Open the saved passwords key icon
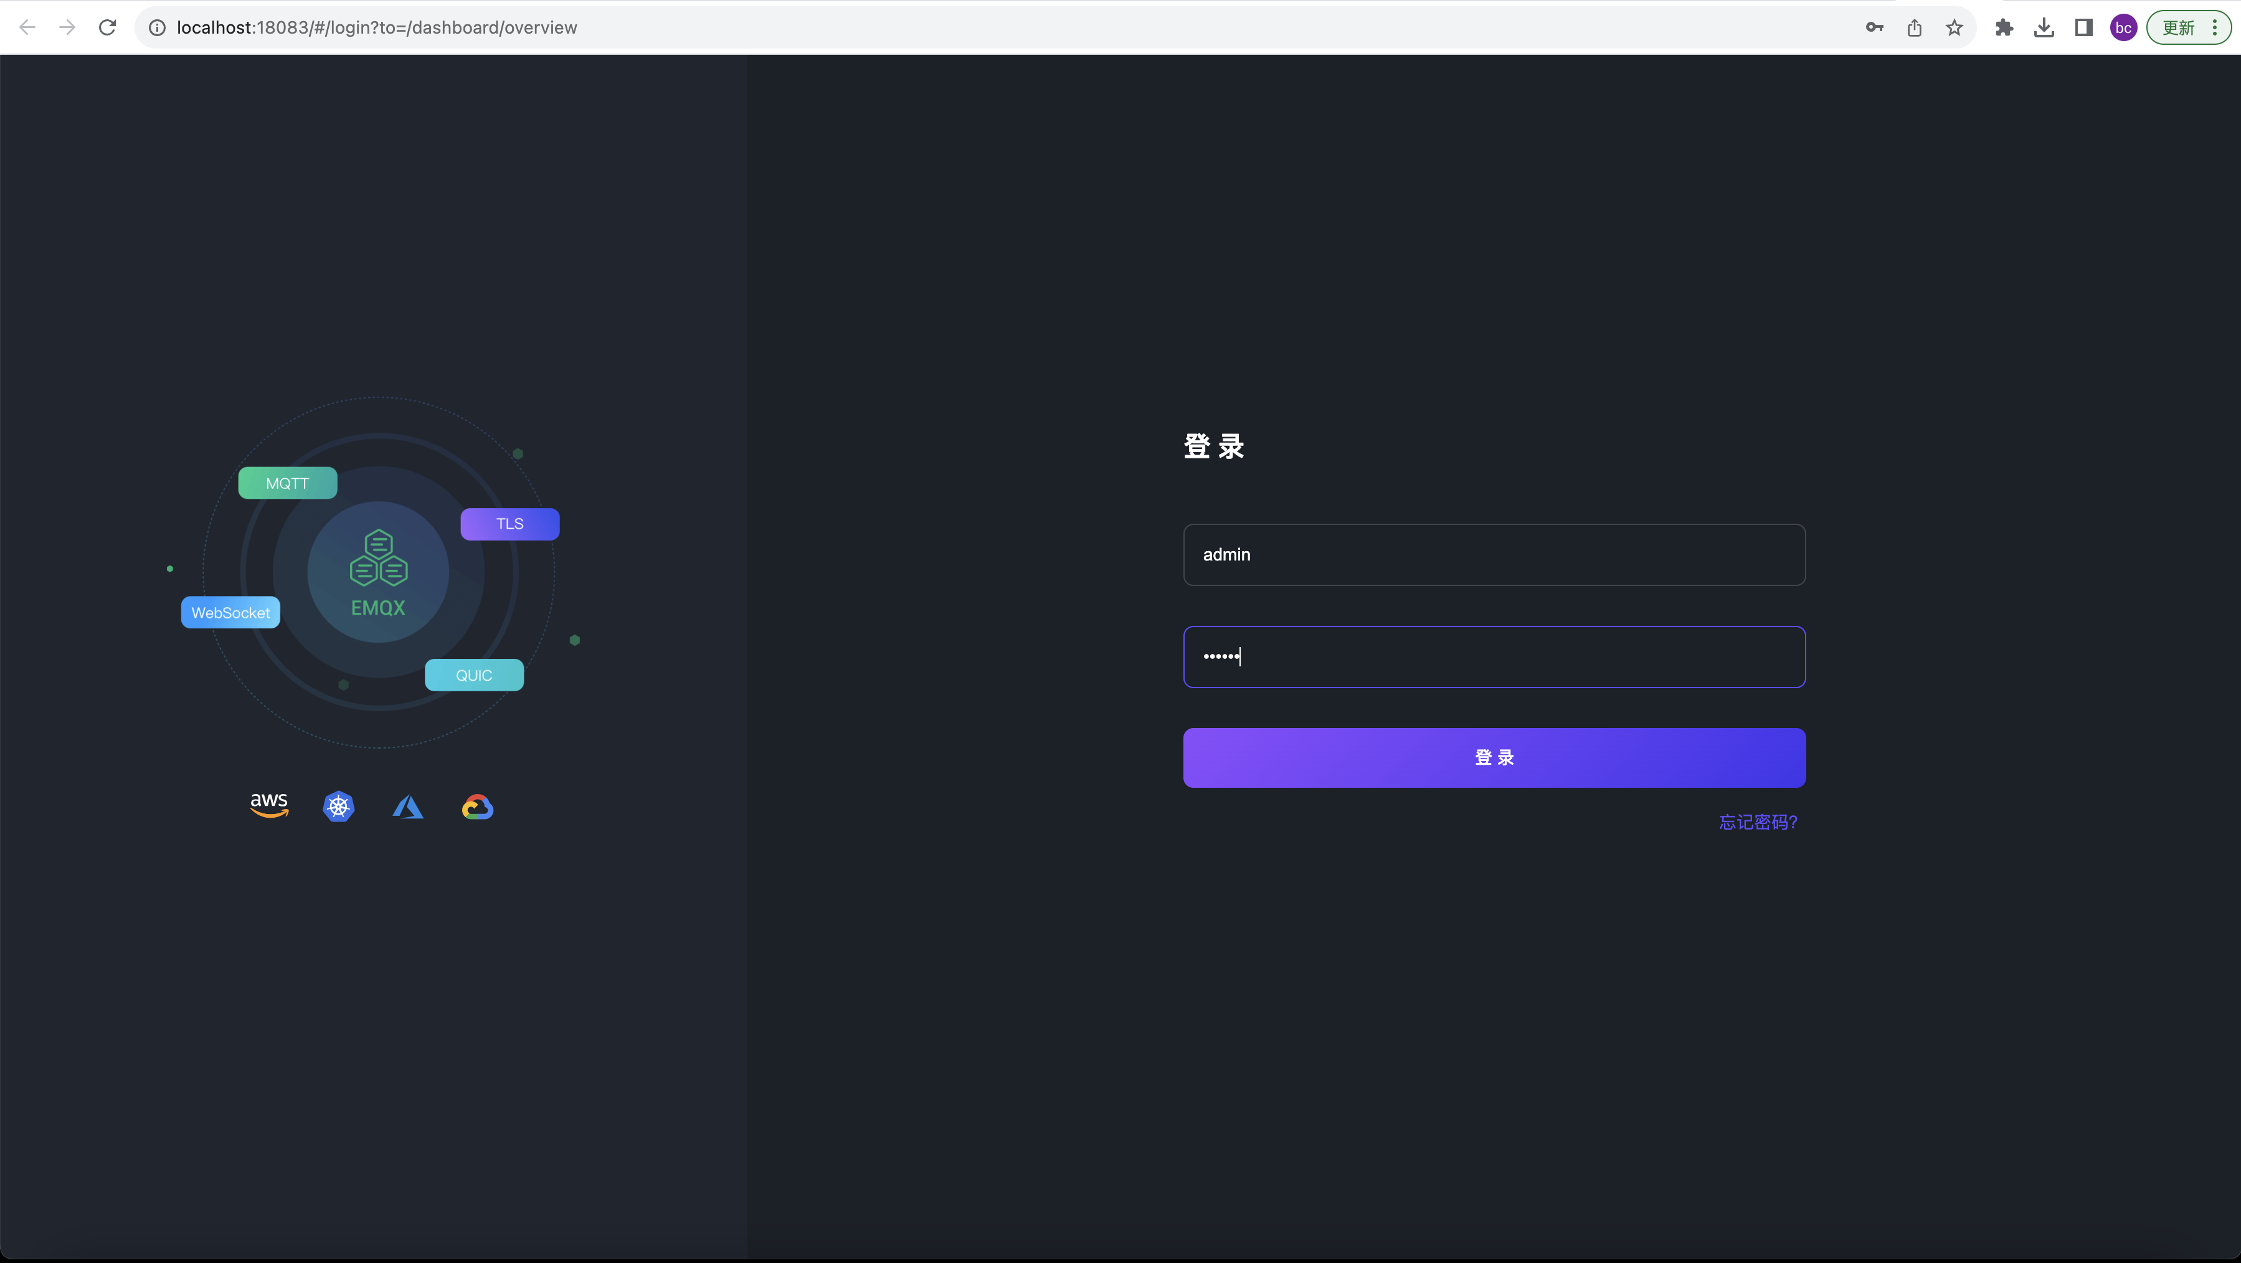This screenshot has height=1263, width=2241. coord(1875,27)
